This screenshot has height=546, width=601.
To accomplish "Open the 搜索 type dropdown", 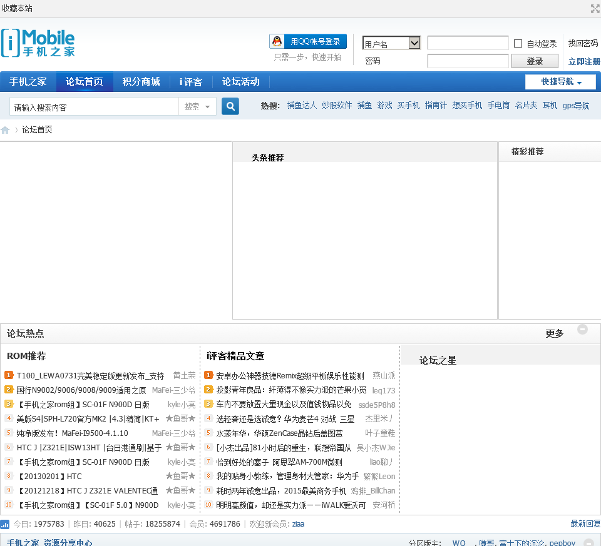I will [x=197, y=106].
